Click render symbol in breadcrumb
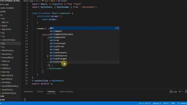The width and height of the screenshot is (187, 105). coord(64,1)
